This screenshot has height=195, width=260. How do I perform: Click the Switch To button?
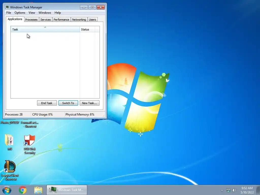(68, 103)
